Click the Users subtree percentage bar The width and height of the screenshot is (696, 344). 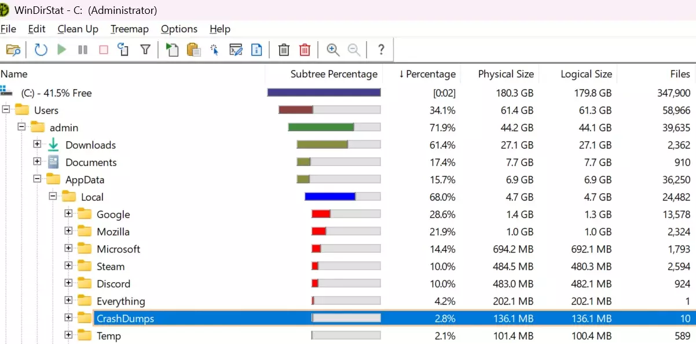coord(329,110)
